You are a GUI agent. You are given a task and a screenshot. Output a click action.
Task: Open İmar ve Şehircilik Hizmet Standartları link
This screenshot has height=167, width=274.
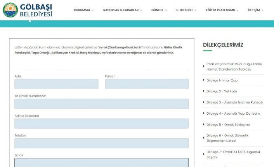point(234,66)
